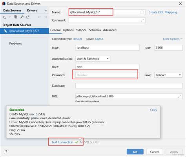Image resolution: width=186 pixels, height=157 pixels.
Task: Click the 'Overrides settings above' hint text
Action: 87,101
